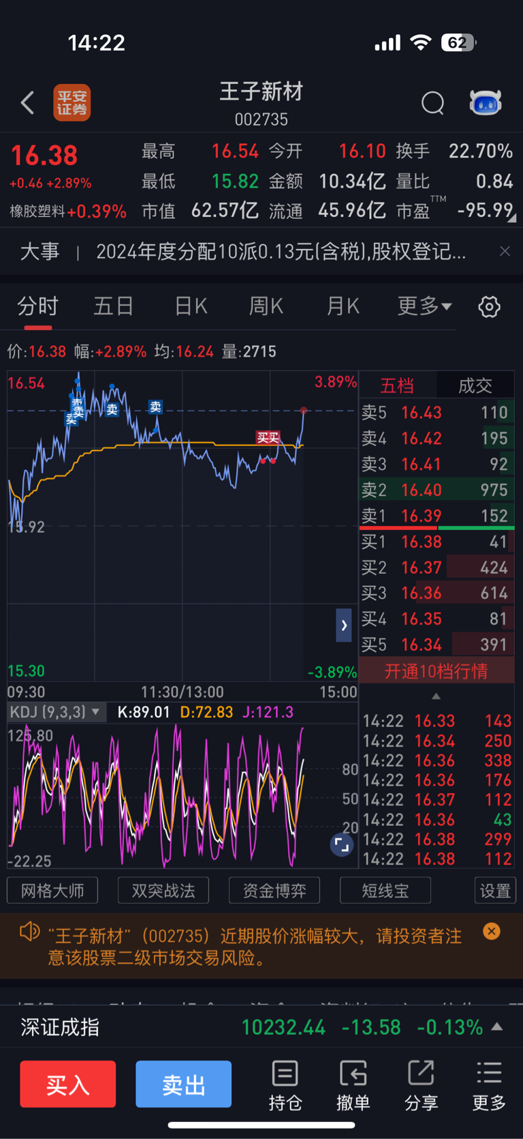Select 卖1 price 16.39 row
Image resolution: width=523 pixels, height=1139 pixels.
(x=437, y=516)
